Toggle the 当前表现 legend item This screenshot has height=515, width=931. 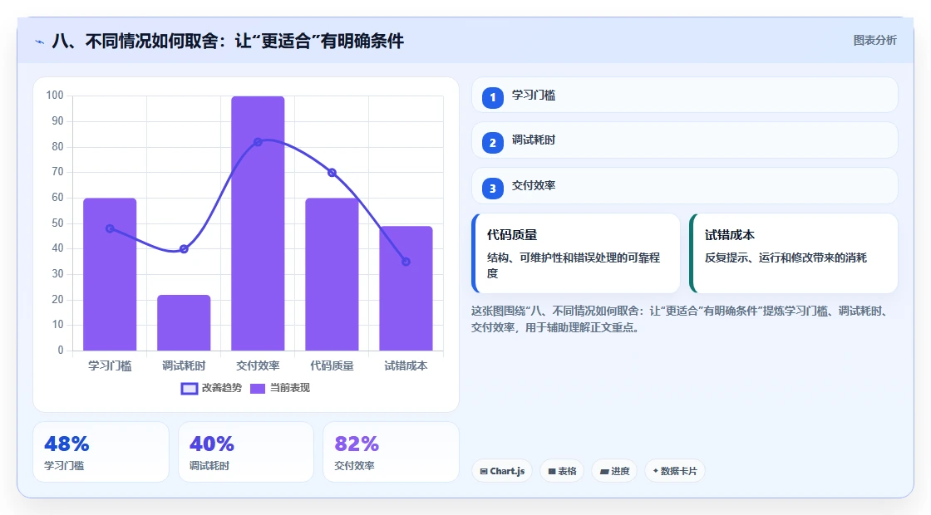pos(279,388)
